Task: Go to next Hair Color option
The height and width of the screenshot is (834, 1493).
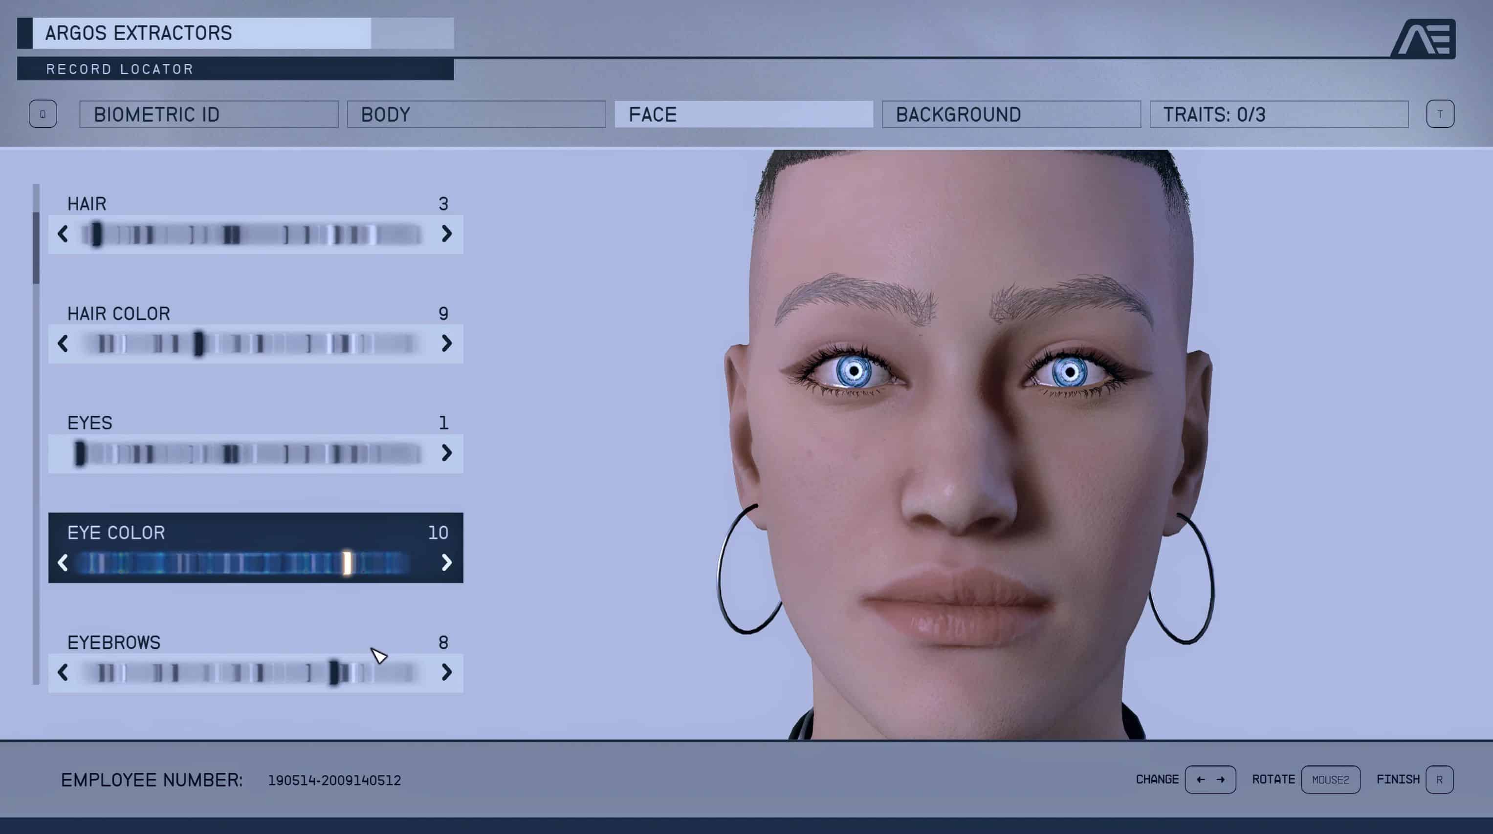Action: pyautogui.click(x=446, y=343)
